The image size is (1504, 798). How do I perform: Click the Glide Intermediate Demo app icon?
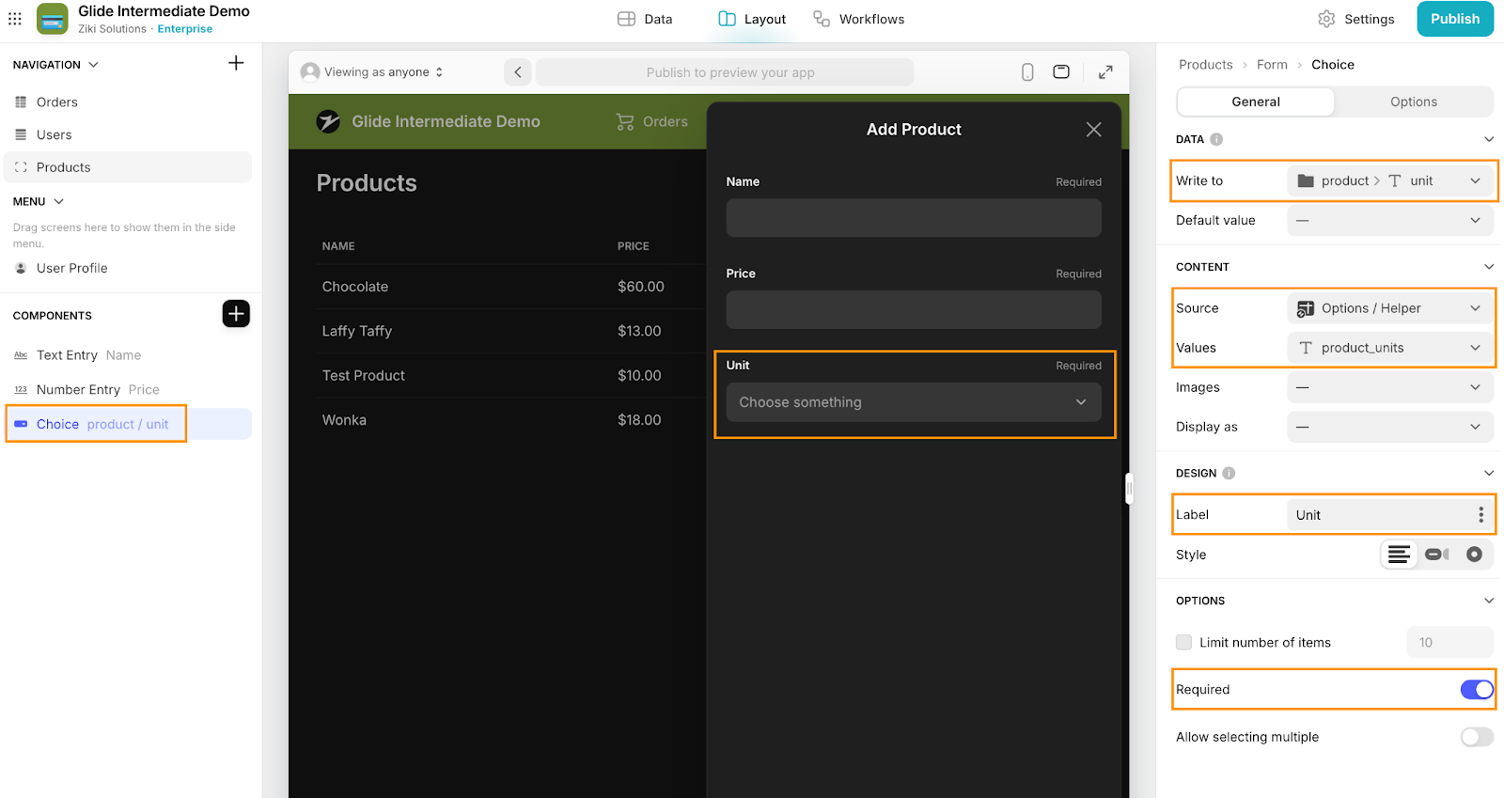(53, 19)
